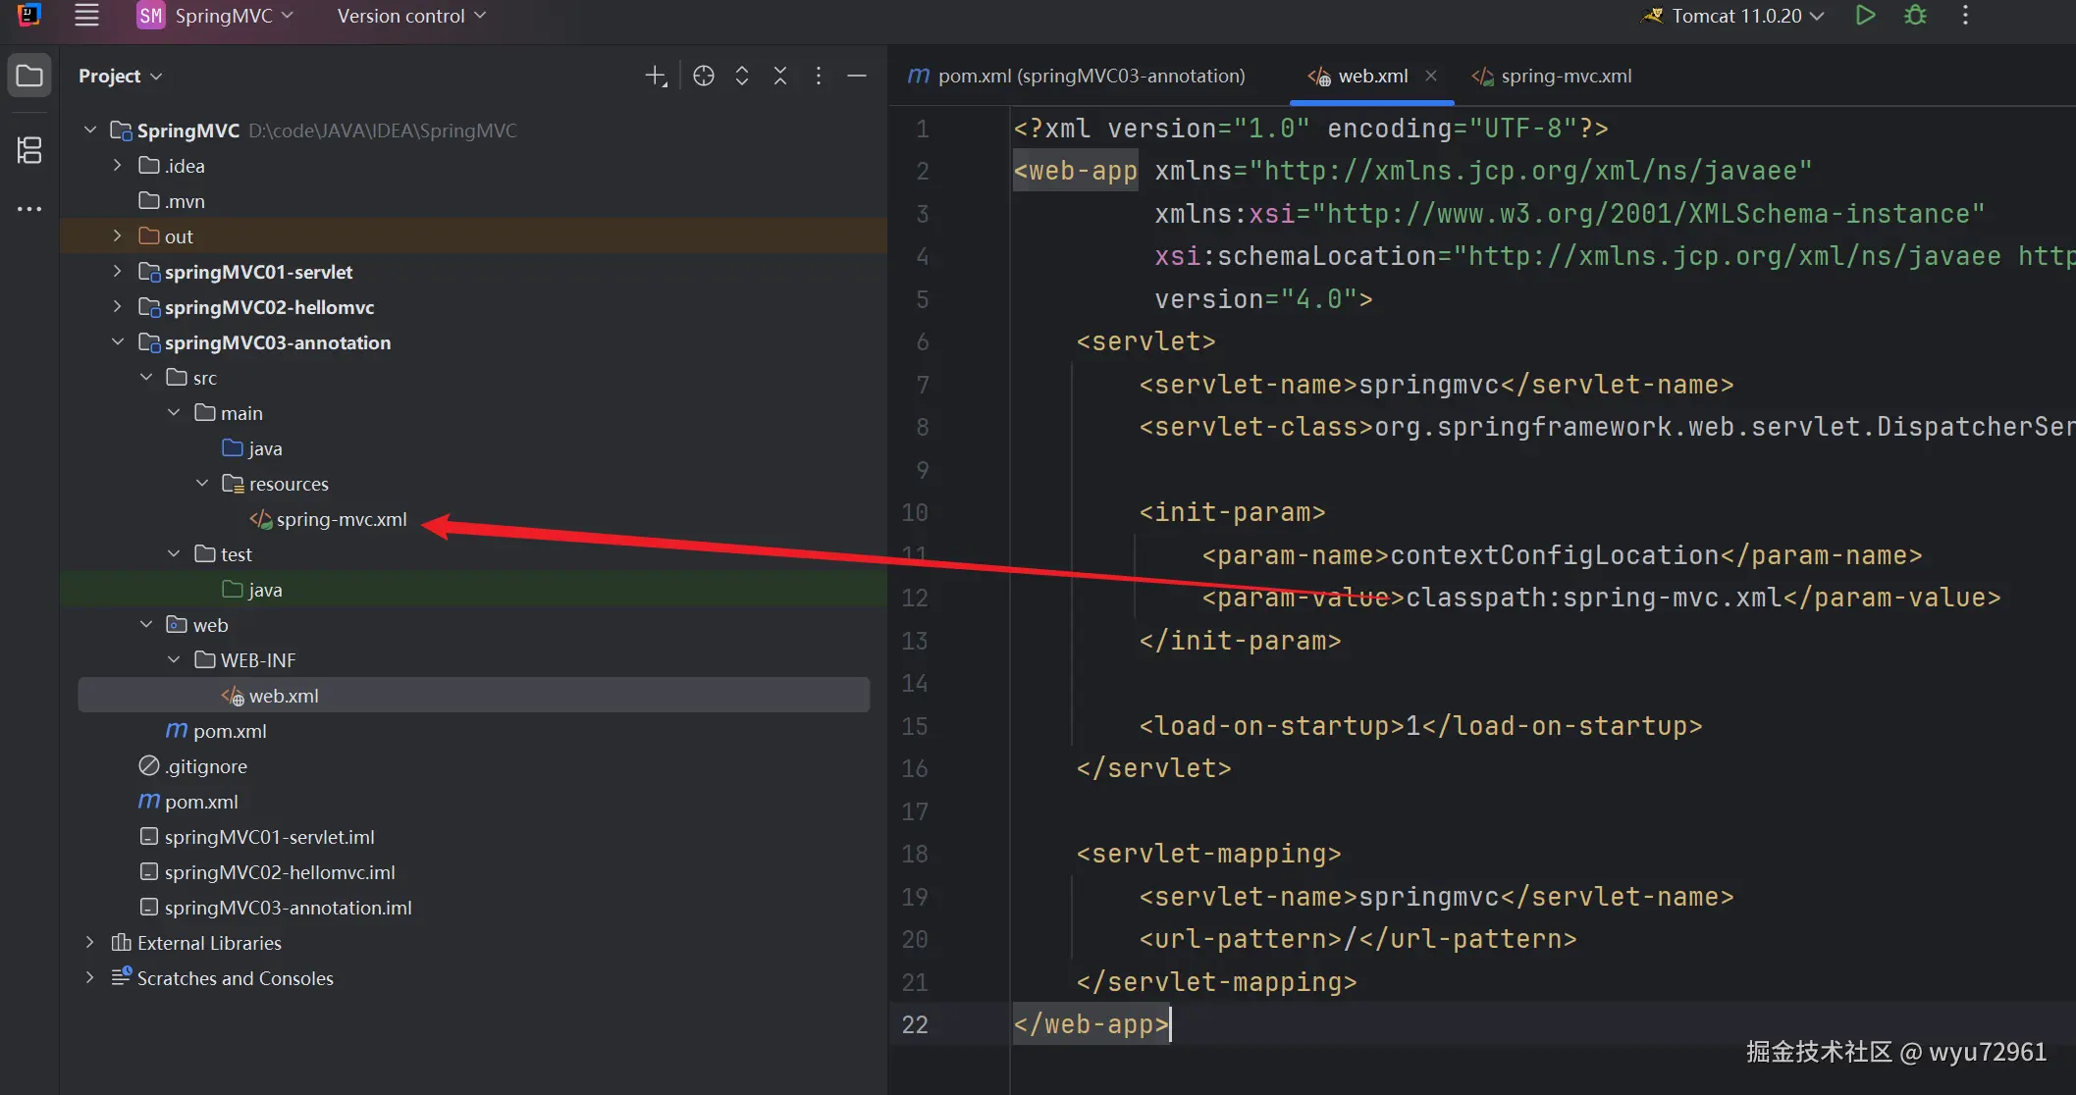This screenshot has width=2076, height=1095.
Task: Collapse all nodes in Project panel
Action: coord(779,76)
